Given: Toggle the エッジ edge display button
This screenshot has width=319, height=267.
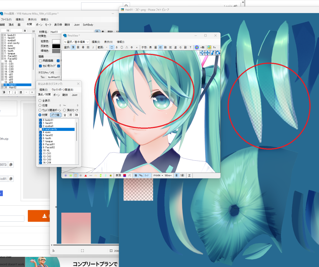Looking at the screenshot, I should click(147, 175).
